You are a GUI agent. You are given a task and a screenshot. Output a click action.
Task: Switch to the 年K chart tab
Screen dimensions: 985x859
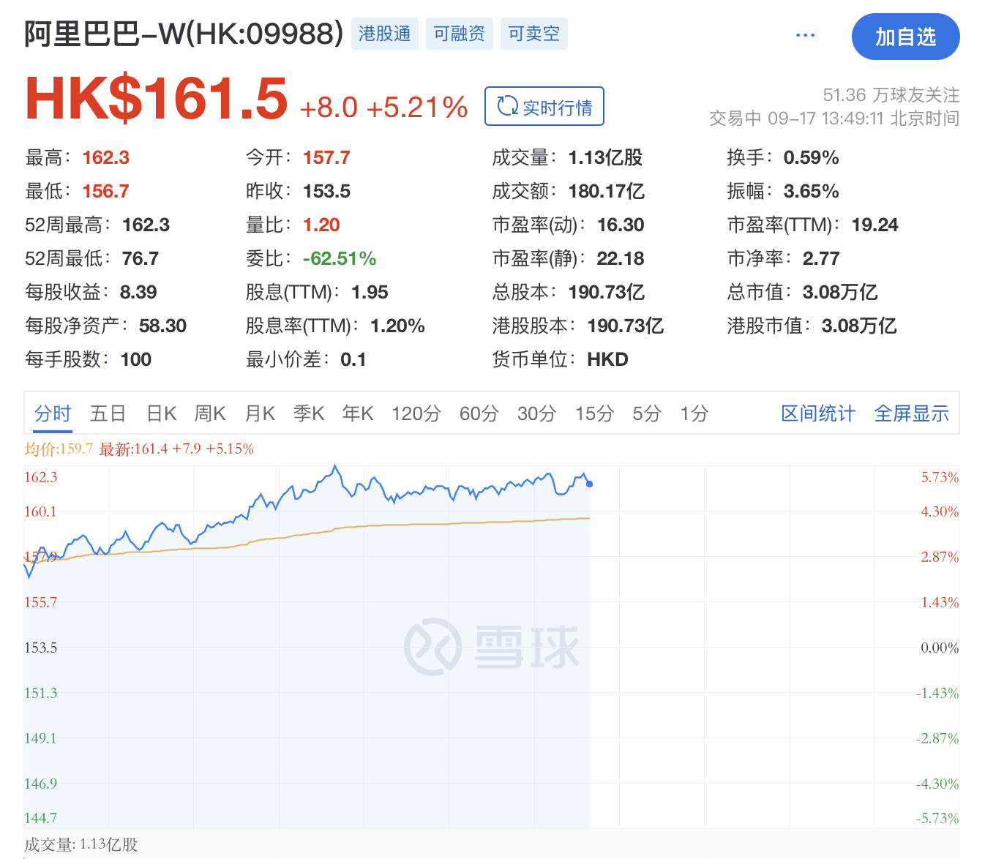358,413
